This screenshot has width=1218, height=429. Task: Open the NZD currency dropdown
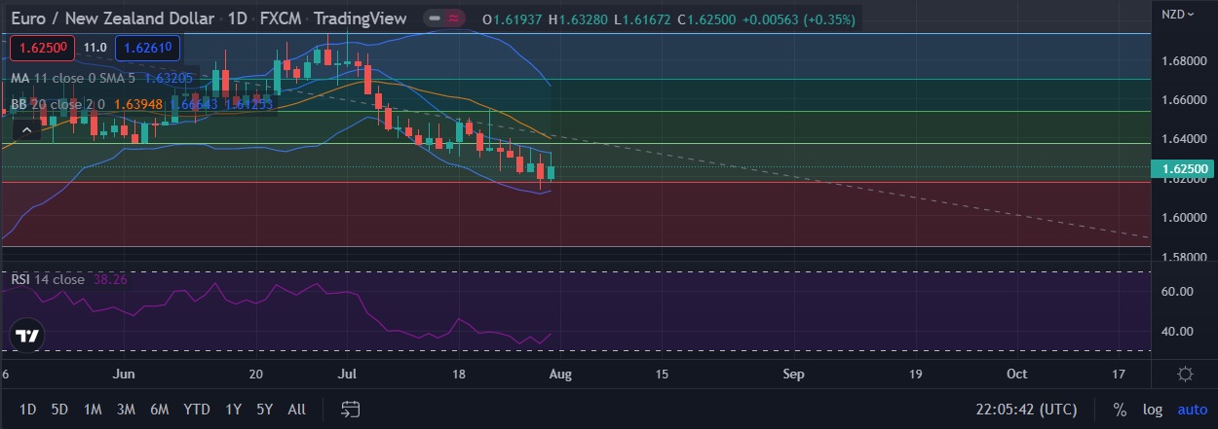coord(1179,14)
